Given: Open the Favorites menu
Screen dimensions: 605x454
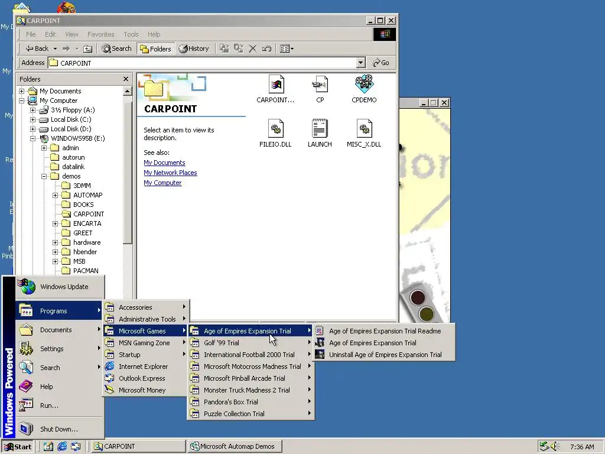Looking at the screenshot, I should 100,34.
